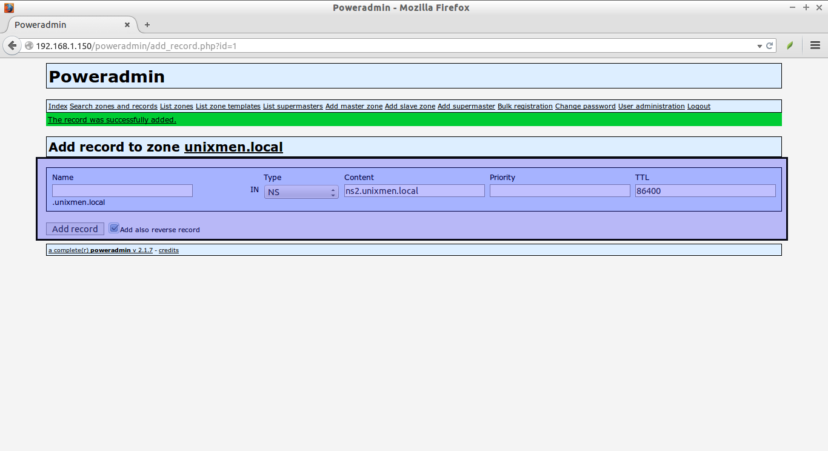
Task: Go to the Index page
Action: 58,106
